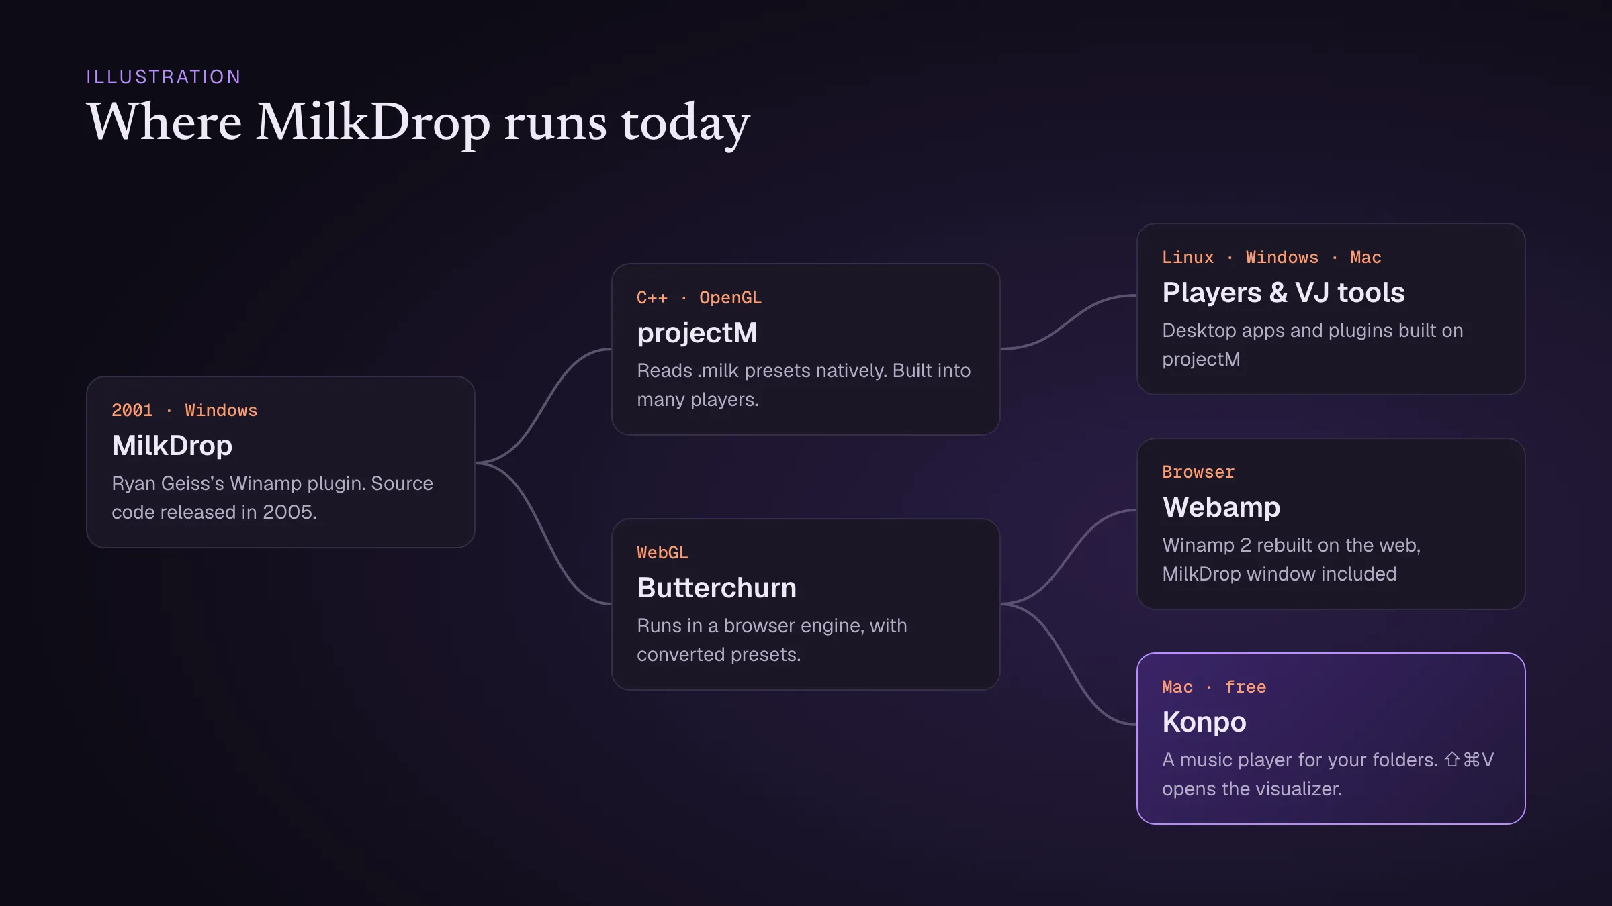Click the 'A music player for your folders' text
The image size is (1612, 906).
coord(1300,760)
